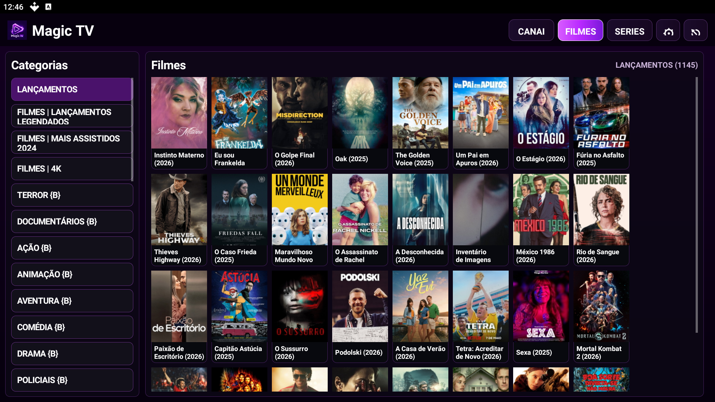Open the COMÉDIA {B} category
Viewport: 715px width, 402px height.
tap(72, 327)
